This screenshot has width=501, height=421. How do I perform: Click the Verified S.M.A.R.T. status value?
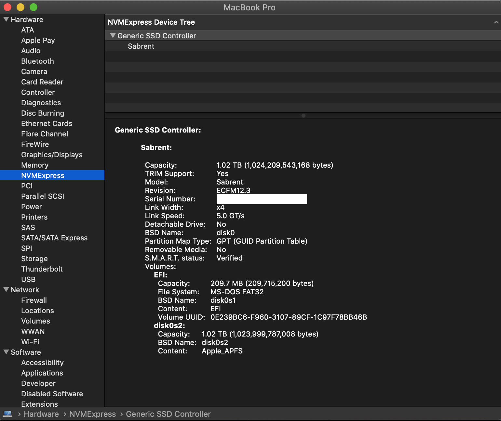[229, 258]
